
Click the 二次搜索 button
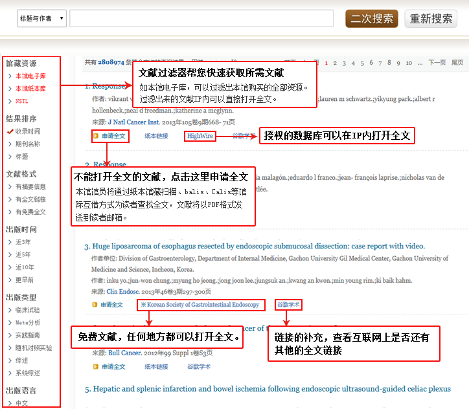coord(372,19)
